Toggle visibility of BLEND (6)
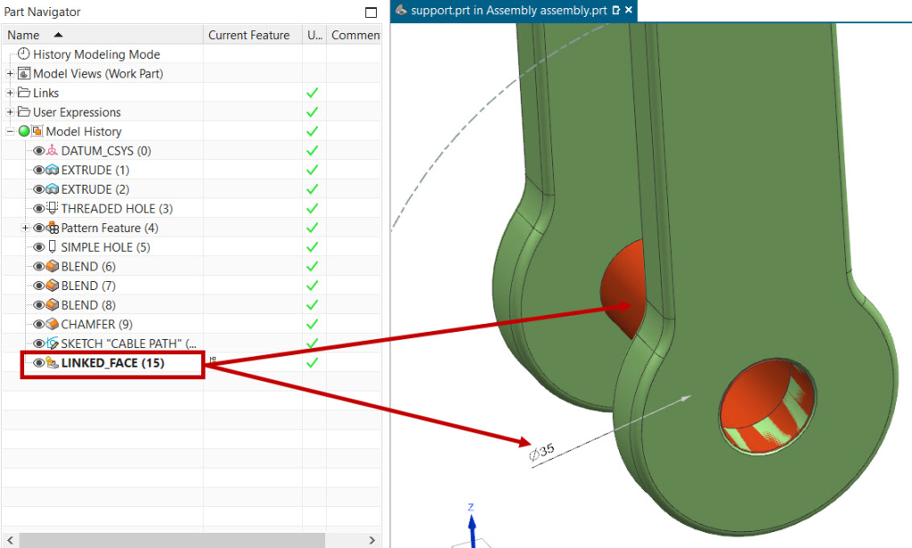This screenshot has height=548, width=912. [38, 267]
